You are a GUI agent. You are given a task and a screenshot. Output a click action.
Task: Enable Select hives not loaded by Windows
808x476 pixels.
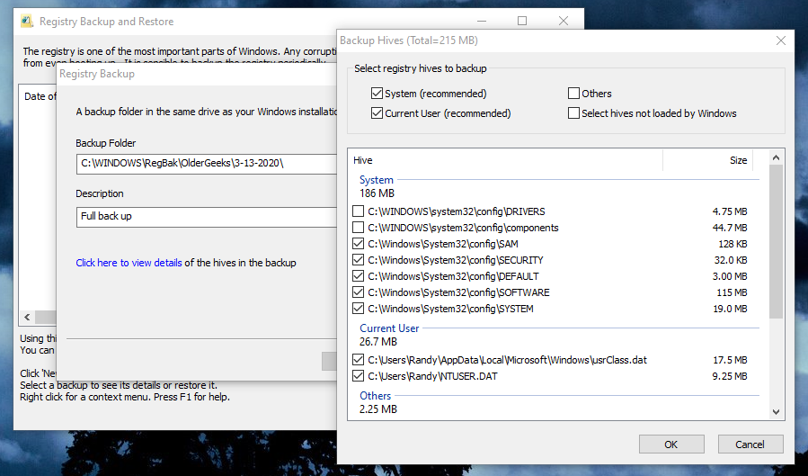(x=573, y=113)
